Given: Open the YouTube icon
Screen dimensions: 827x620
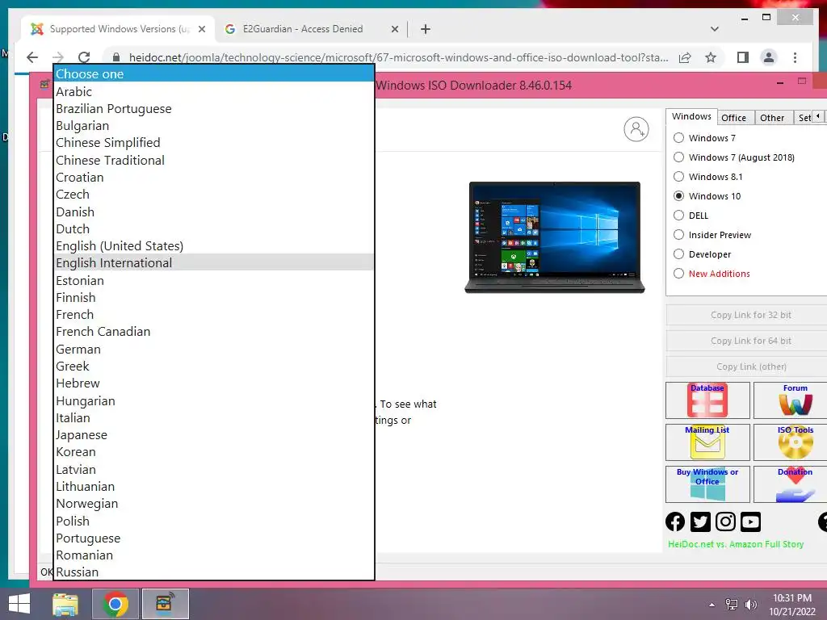Looking at the screenshot, I should (x=750, y=522).
